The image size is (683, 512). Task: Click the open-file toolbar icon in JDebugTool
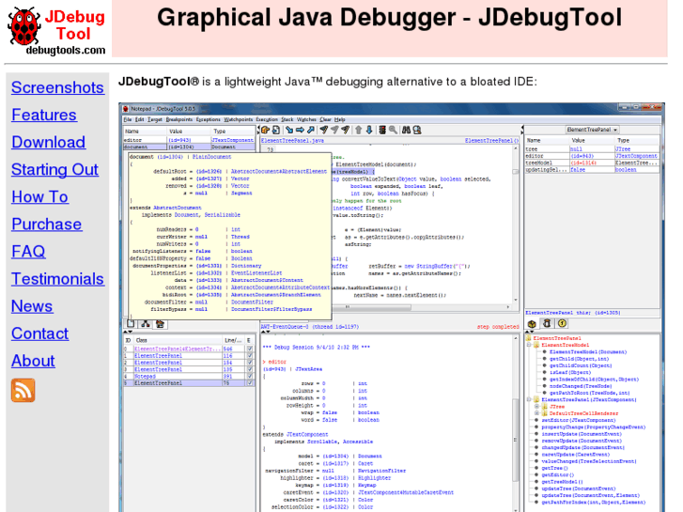point(265,130)
